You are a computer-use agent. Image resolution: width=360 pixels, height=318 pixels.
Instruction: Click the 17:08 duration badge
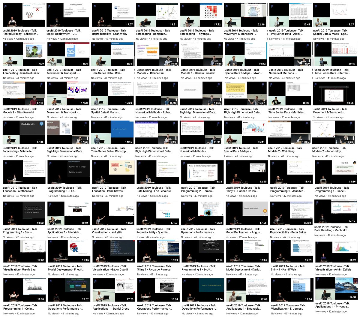[x=84, y=103]
